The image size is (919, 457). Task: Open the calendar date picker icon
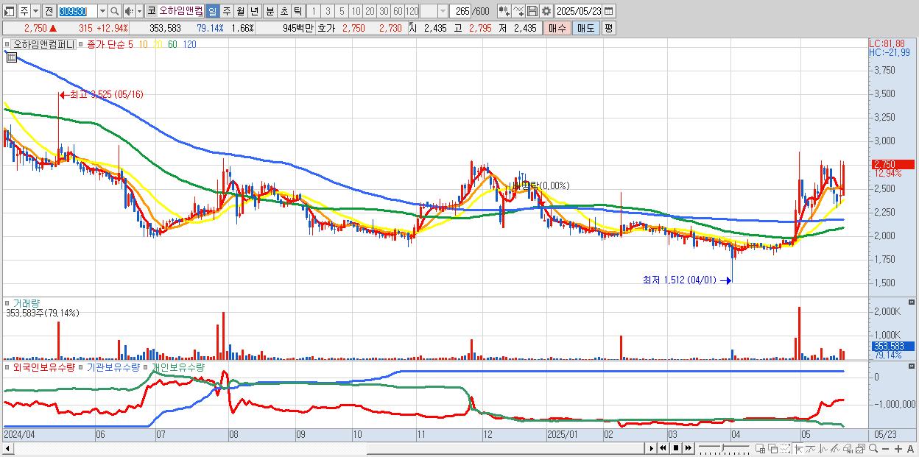click(608, 11)
